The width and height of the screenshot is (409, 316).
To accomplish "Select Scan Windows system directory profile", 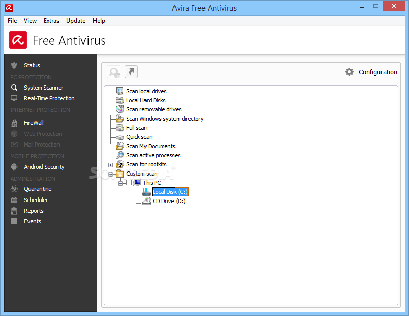I will tap(165, 119).
